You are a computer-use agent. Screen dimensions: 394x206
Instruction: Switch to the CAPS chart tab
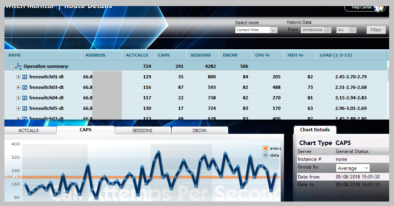tap(86, 130)
